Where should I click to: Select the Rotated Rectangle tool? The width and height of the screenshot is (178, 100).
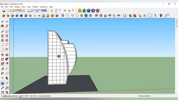7,36
